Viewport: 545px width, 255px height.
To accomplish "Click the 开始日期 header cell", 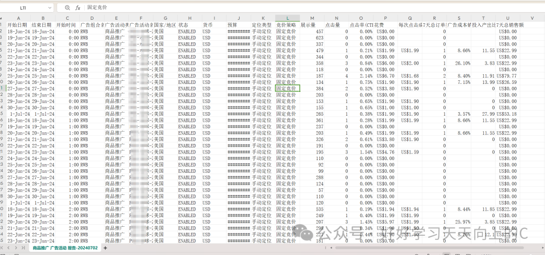I will [19, 25].
